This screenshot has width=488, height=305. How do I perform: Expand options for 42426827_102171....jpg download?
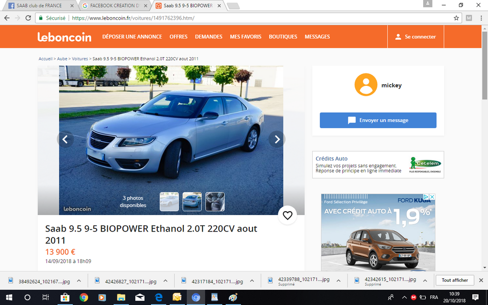[x=165, y=281]
